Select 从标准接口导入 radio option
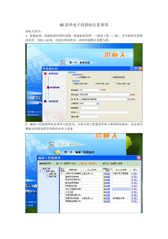Screen dimensions: 168x239 click(77, 77)
